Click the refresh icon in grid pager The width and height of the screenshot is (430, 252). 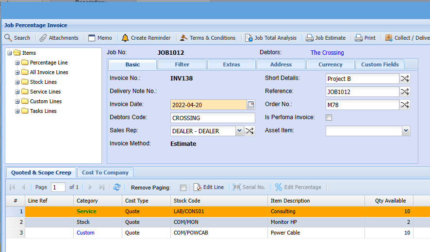117,187
